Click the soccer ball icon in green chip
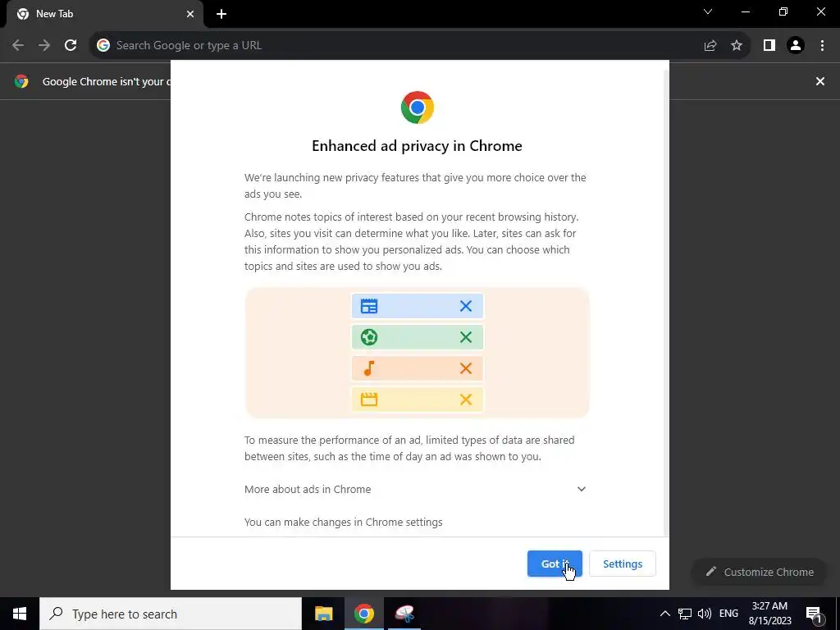The height and width of the screenshot is (630, 840). (x=369, y=337)
